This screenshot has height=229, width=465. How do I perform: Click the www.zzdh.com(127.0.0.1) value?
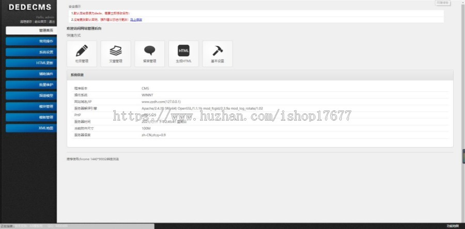point(161,102)
